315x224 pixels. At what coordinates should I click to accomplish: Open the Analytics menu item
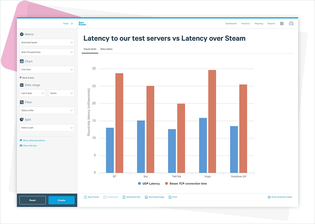coord(245,24)
